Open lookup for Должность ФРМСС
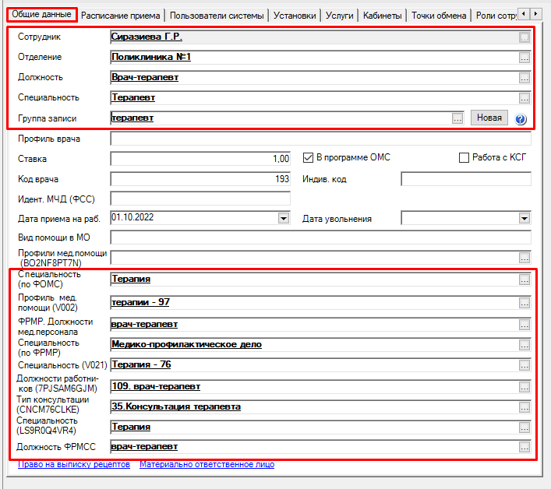 (x=525, y=447)
